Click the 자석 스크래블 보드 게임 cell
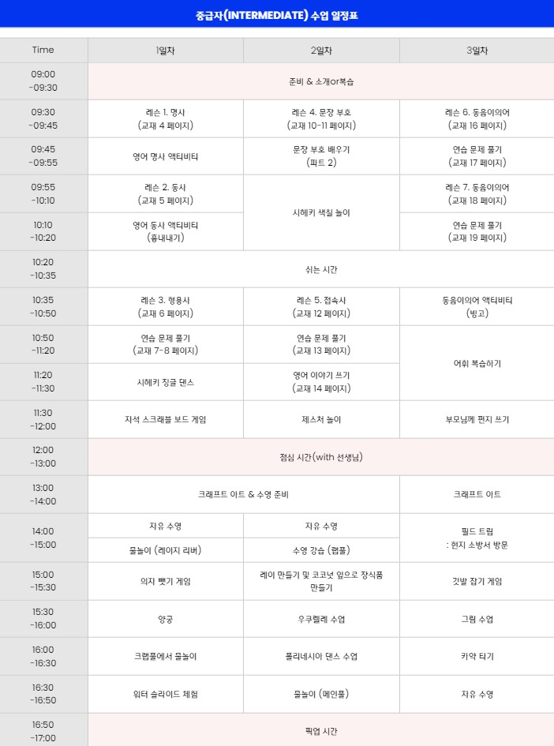The height and width of the screenshot is (746, 554). (166, 420)
